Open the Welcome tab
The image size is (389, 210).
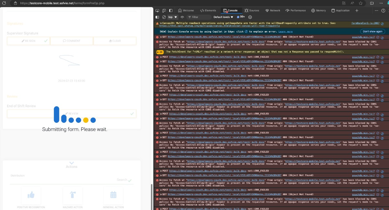coord(186,10)
